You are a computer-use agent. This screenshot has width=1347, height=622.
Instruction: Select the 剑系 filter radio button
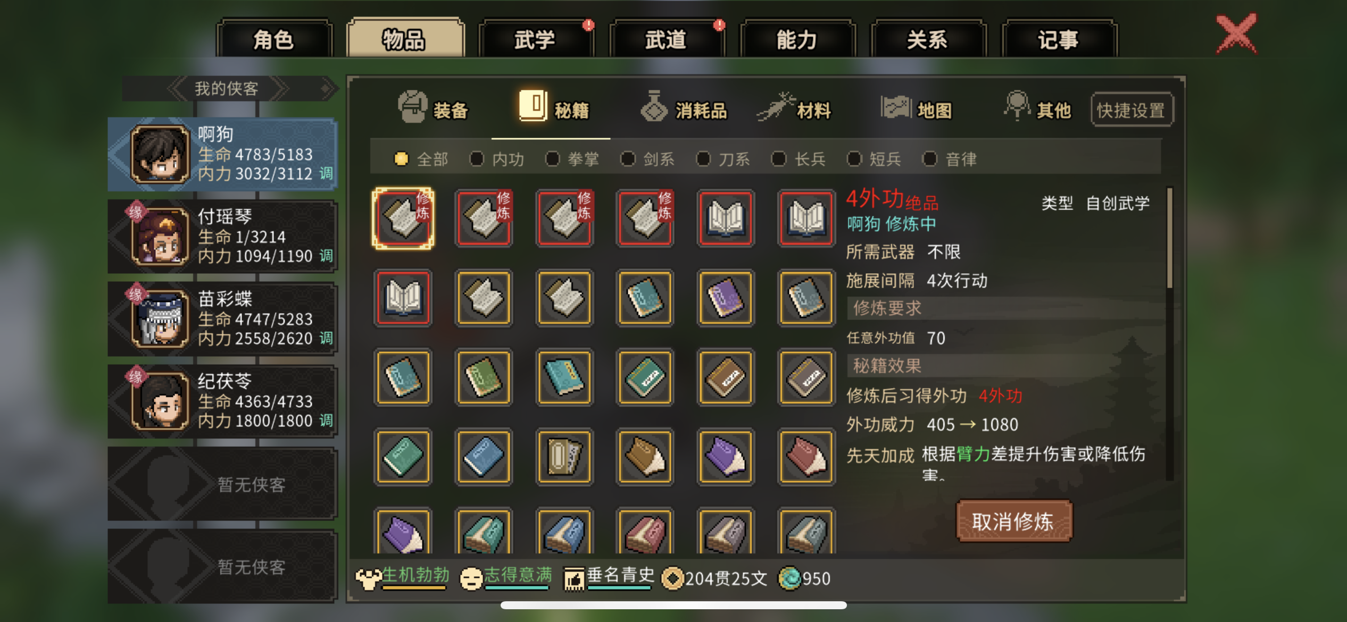[x=628, y=159]
